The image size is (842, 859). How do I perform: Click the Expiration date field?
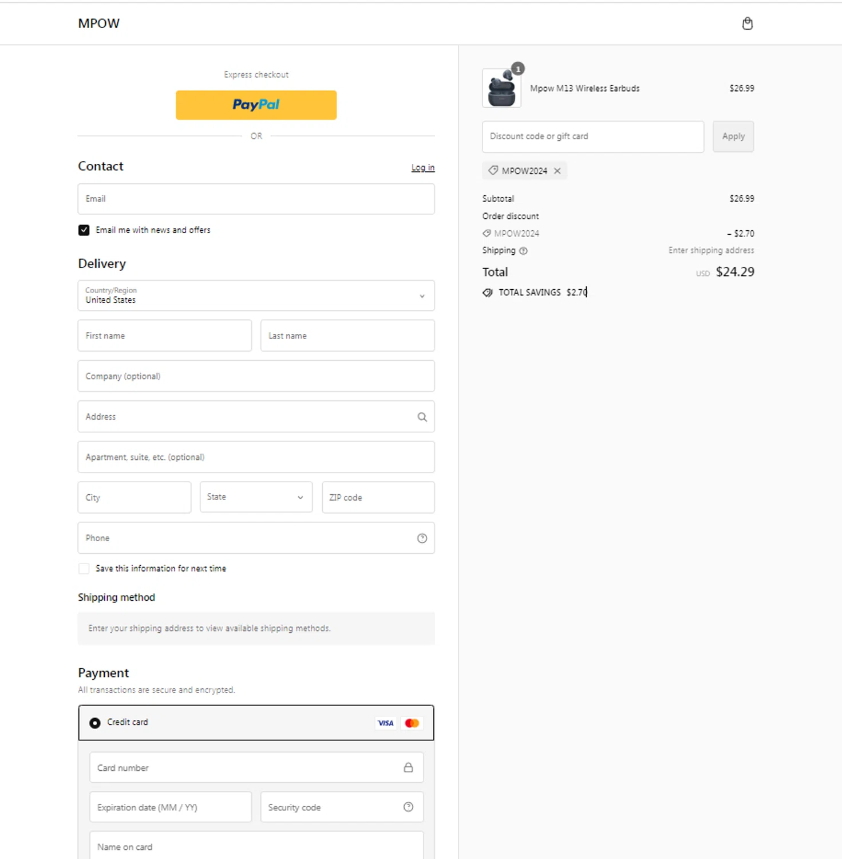[x=171, y=807]
